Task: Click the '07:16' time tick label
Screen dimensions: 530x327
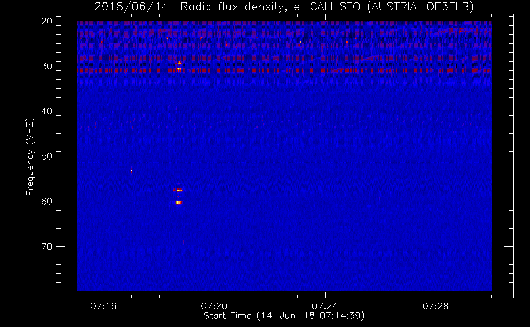Action: [104, 306]
